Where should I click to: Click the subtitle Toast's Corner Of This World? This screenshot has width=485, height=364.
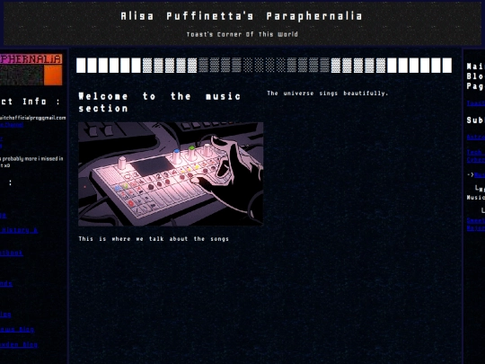pyautogui.click(x=242, y=34)
